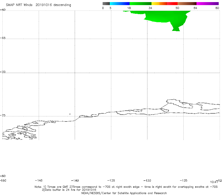The width and height of the screenshot is (222, 195).
Task: Click the note line about GMT times
Action: point(126,187)
